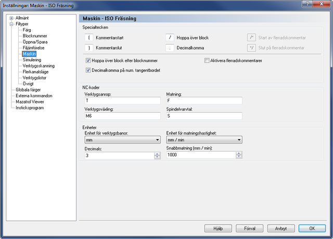333x239 pixels.
Task: Select Mazatrol Viewer in the tree
Action: tap(30, 102)
